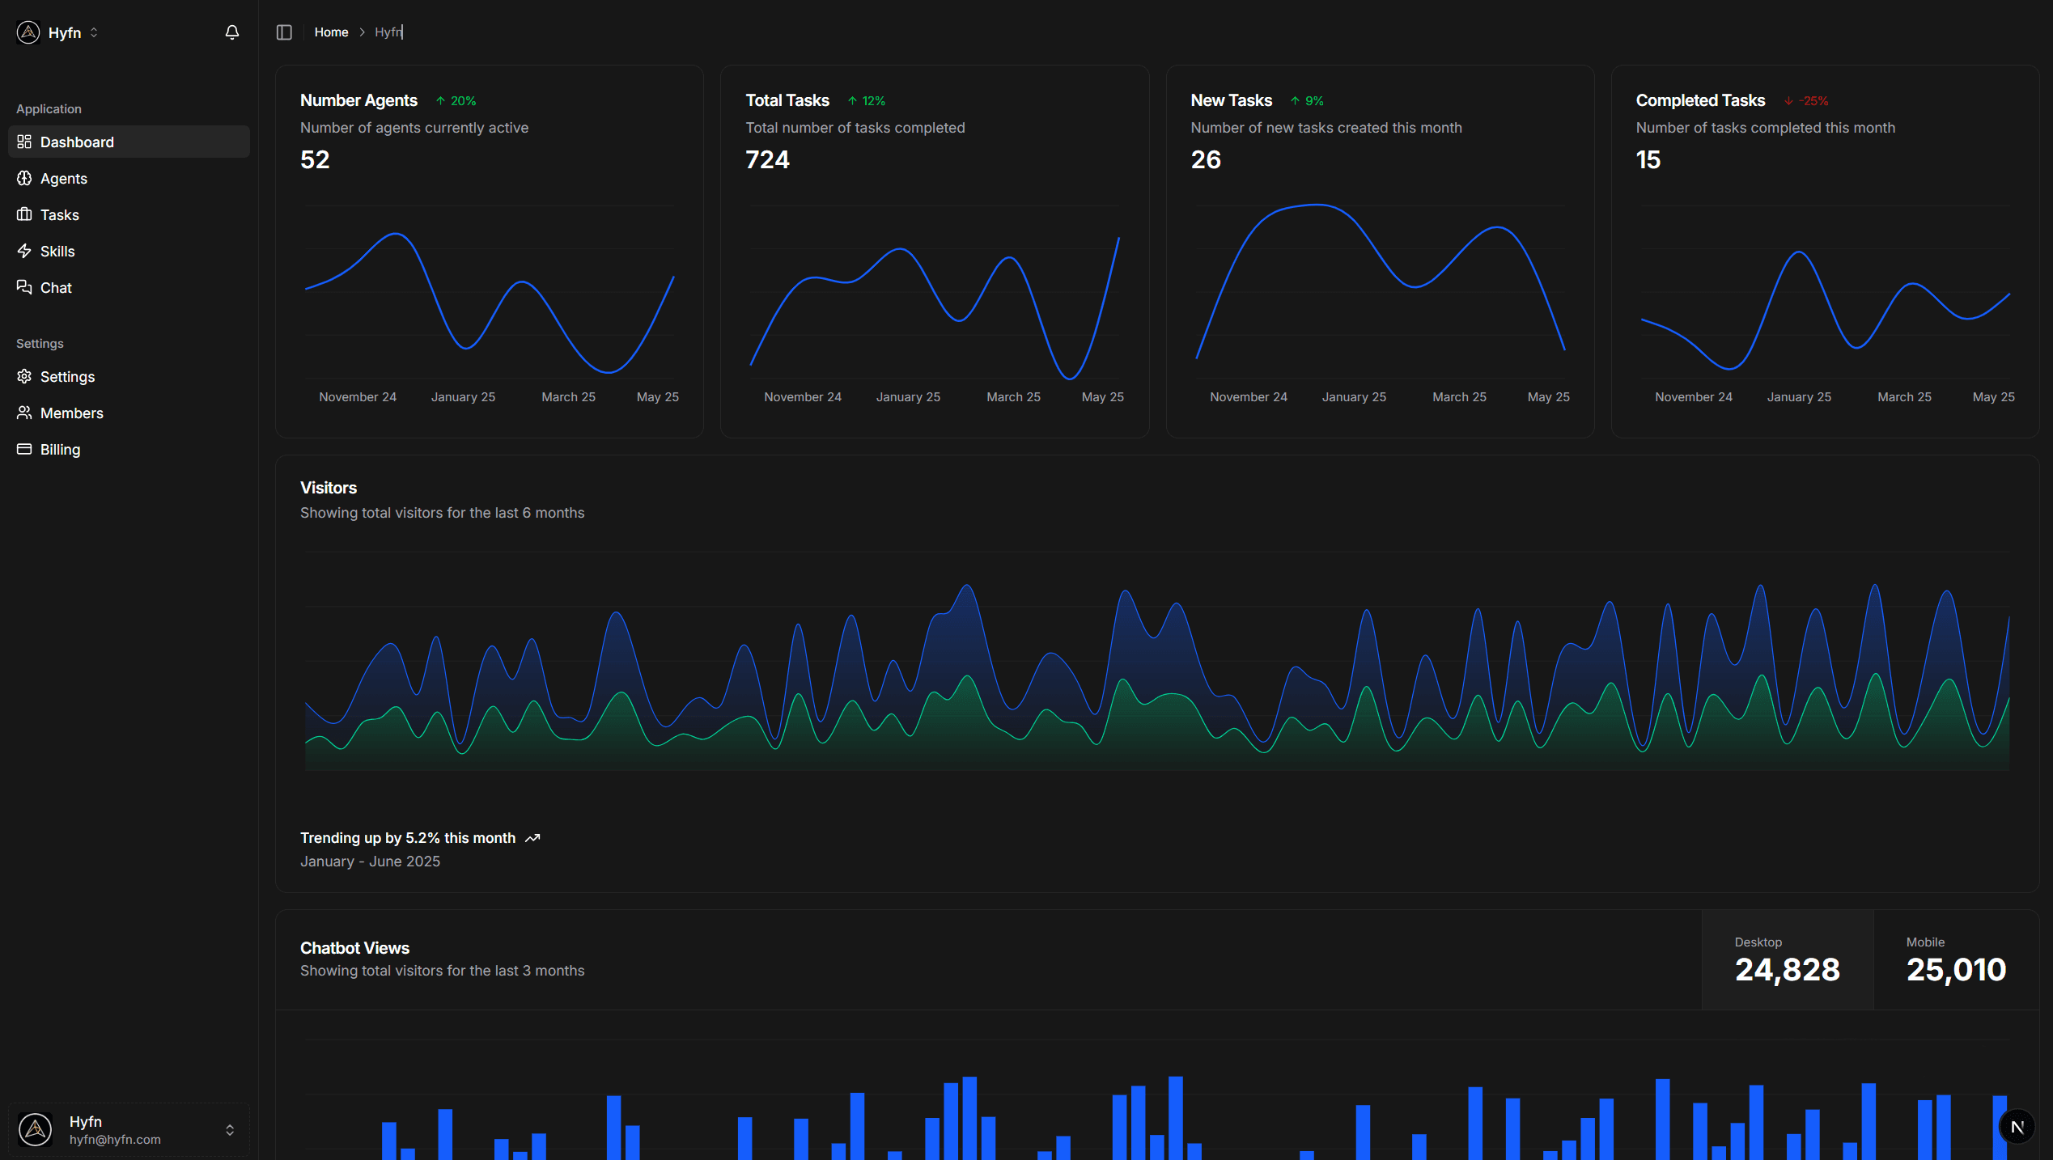
Task: Click the Total Tasks card title
Action: tap(787, 100)
